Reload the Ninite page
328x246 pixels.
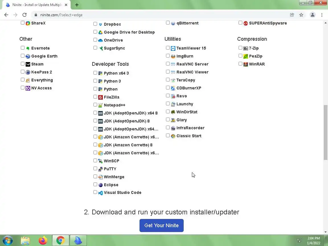[24, 15]
